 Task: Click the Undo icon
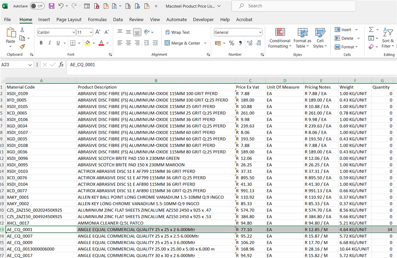[x=62, y=6]
